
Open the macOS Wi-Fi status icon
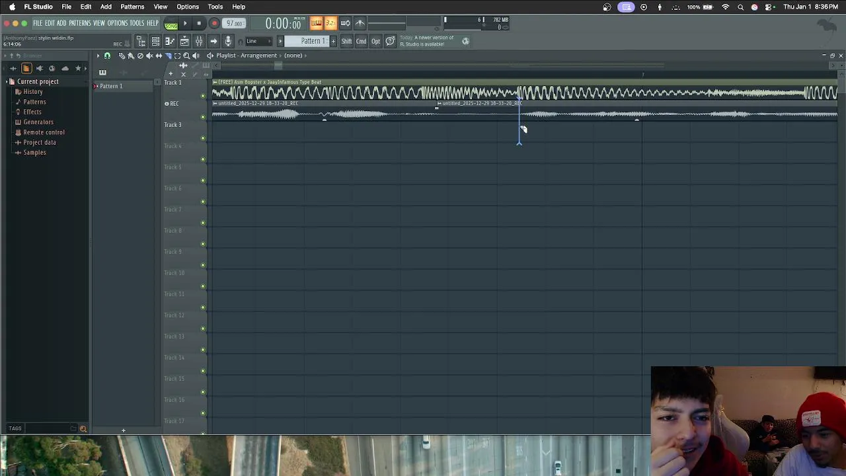point(726,7)
